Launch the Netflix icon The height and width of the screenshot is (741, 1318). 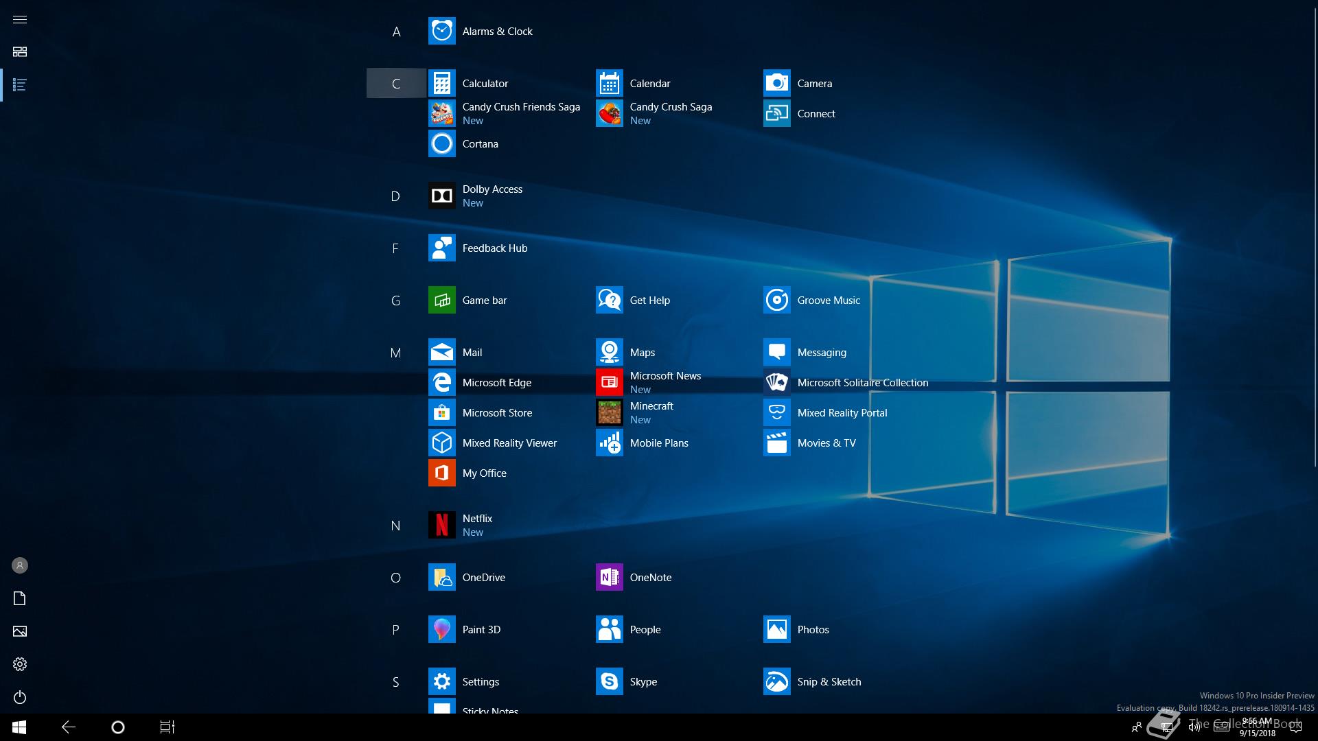441,525
